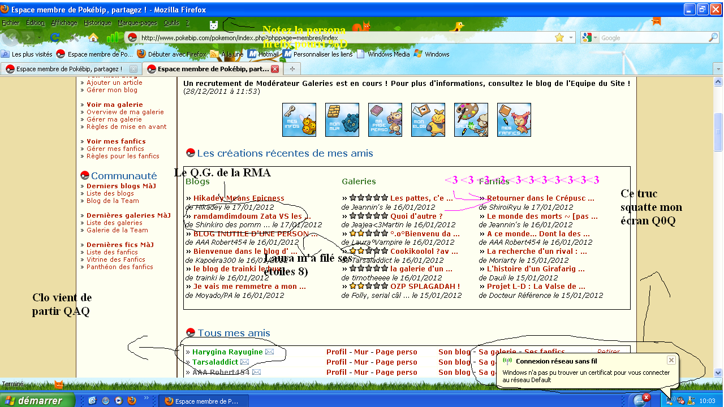Click the stop loading X button
Image resolution: width=724 pixels, height=407 pixels.
pyautogui.click(x=75, y=38)
